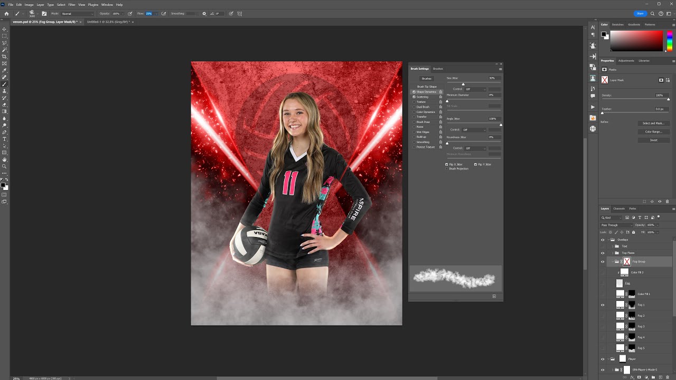
Task: Open the brush settings panel toggle icon
Action: point(44,13)
